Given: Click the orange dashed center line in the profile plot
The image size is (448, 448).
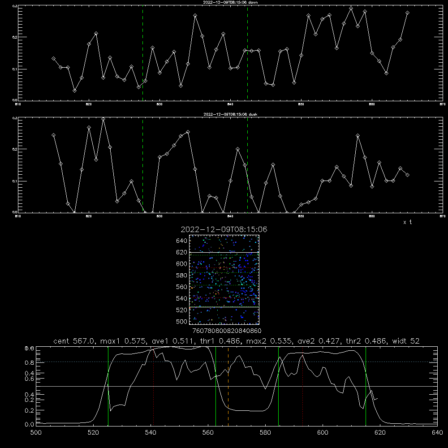Looking at the screenshot, I should point(228,386).
